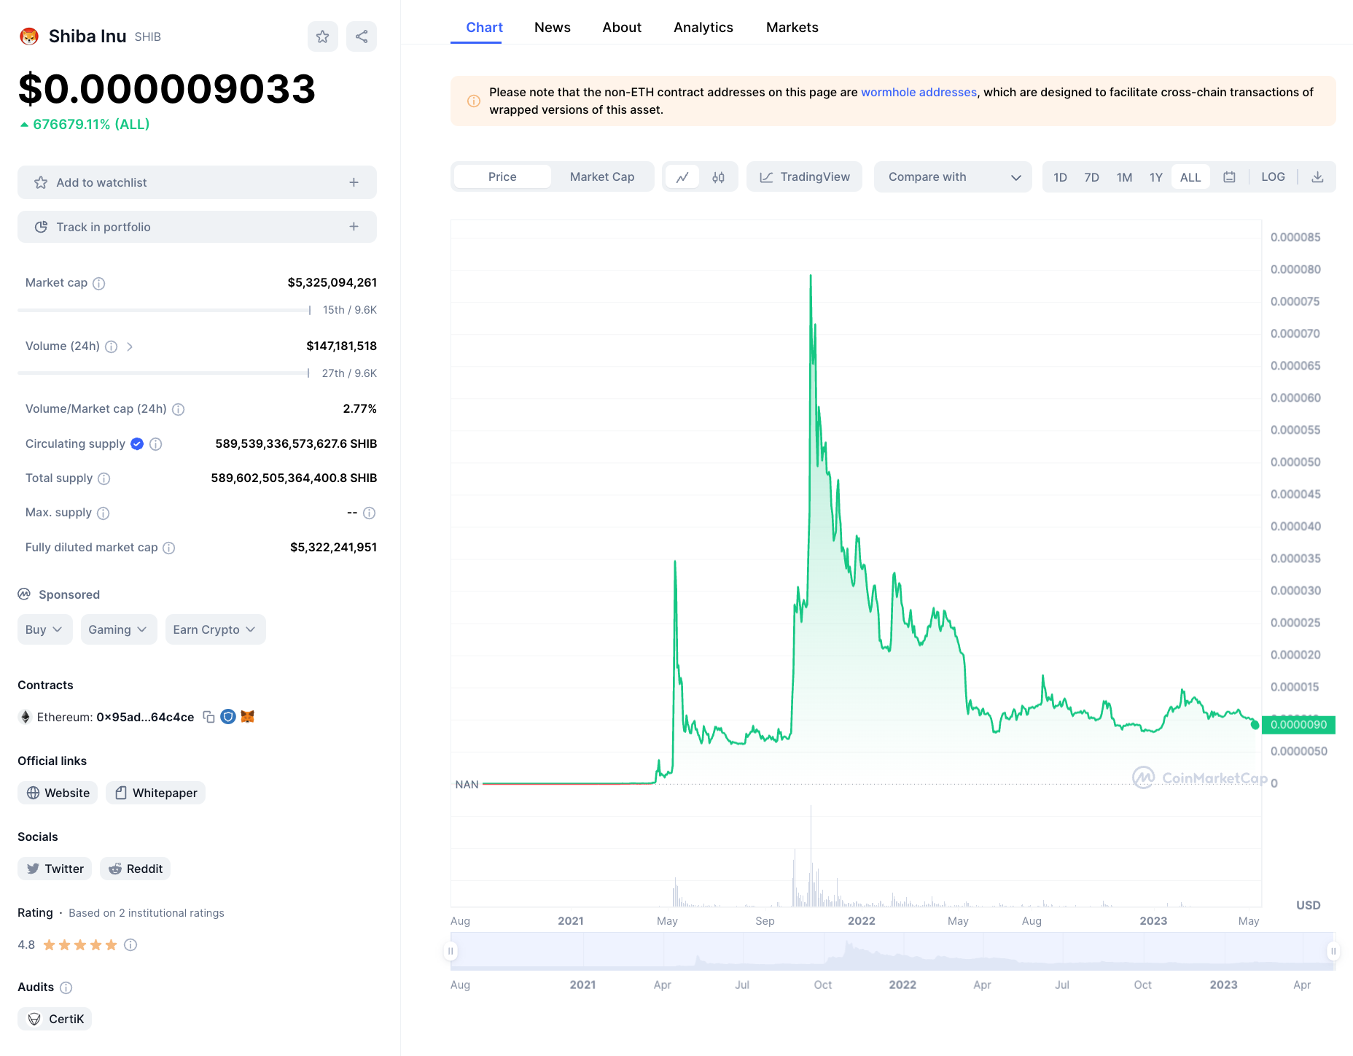Screen dimensions: 1353x1056
Task: Click the rating info icon
Action: [x=130, y=945]
